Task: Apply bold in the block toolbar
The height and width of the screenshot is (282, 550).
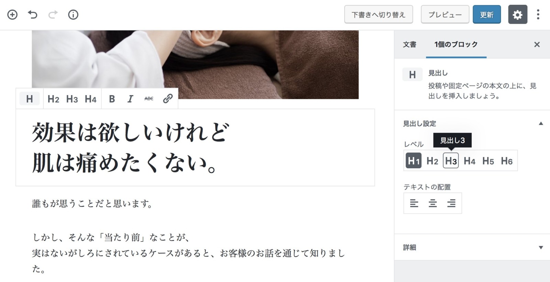Action: pyautogui.click(x=112, y=99)
